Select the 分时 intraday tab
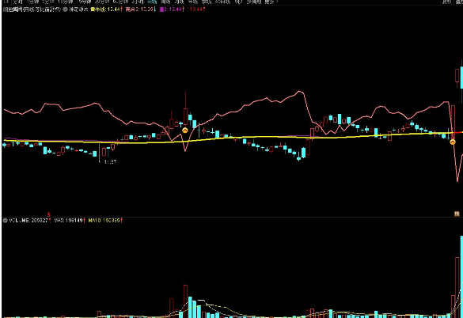The width and height of the screenshot is (463, 318). pyautogui.click(x=18, y=2)
